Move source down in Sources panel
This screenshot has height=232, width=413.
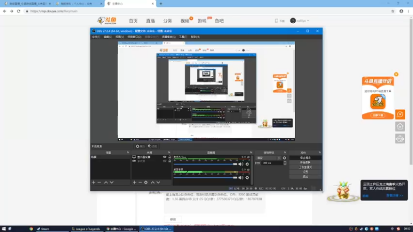158,183
